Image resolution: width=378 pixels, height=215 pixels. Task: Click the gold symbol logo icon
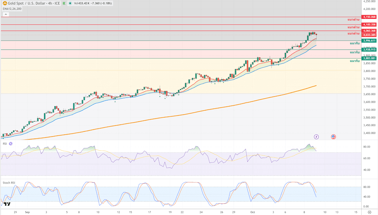click(x=5, y=3)
